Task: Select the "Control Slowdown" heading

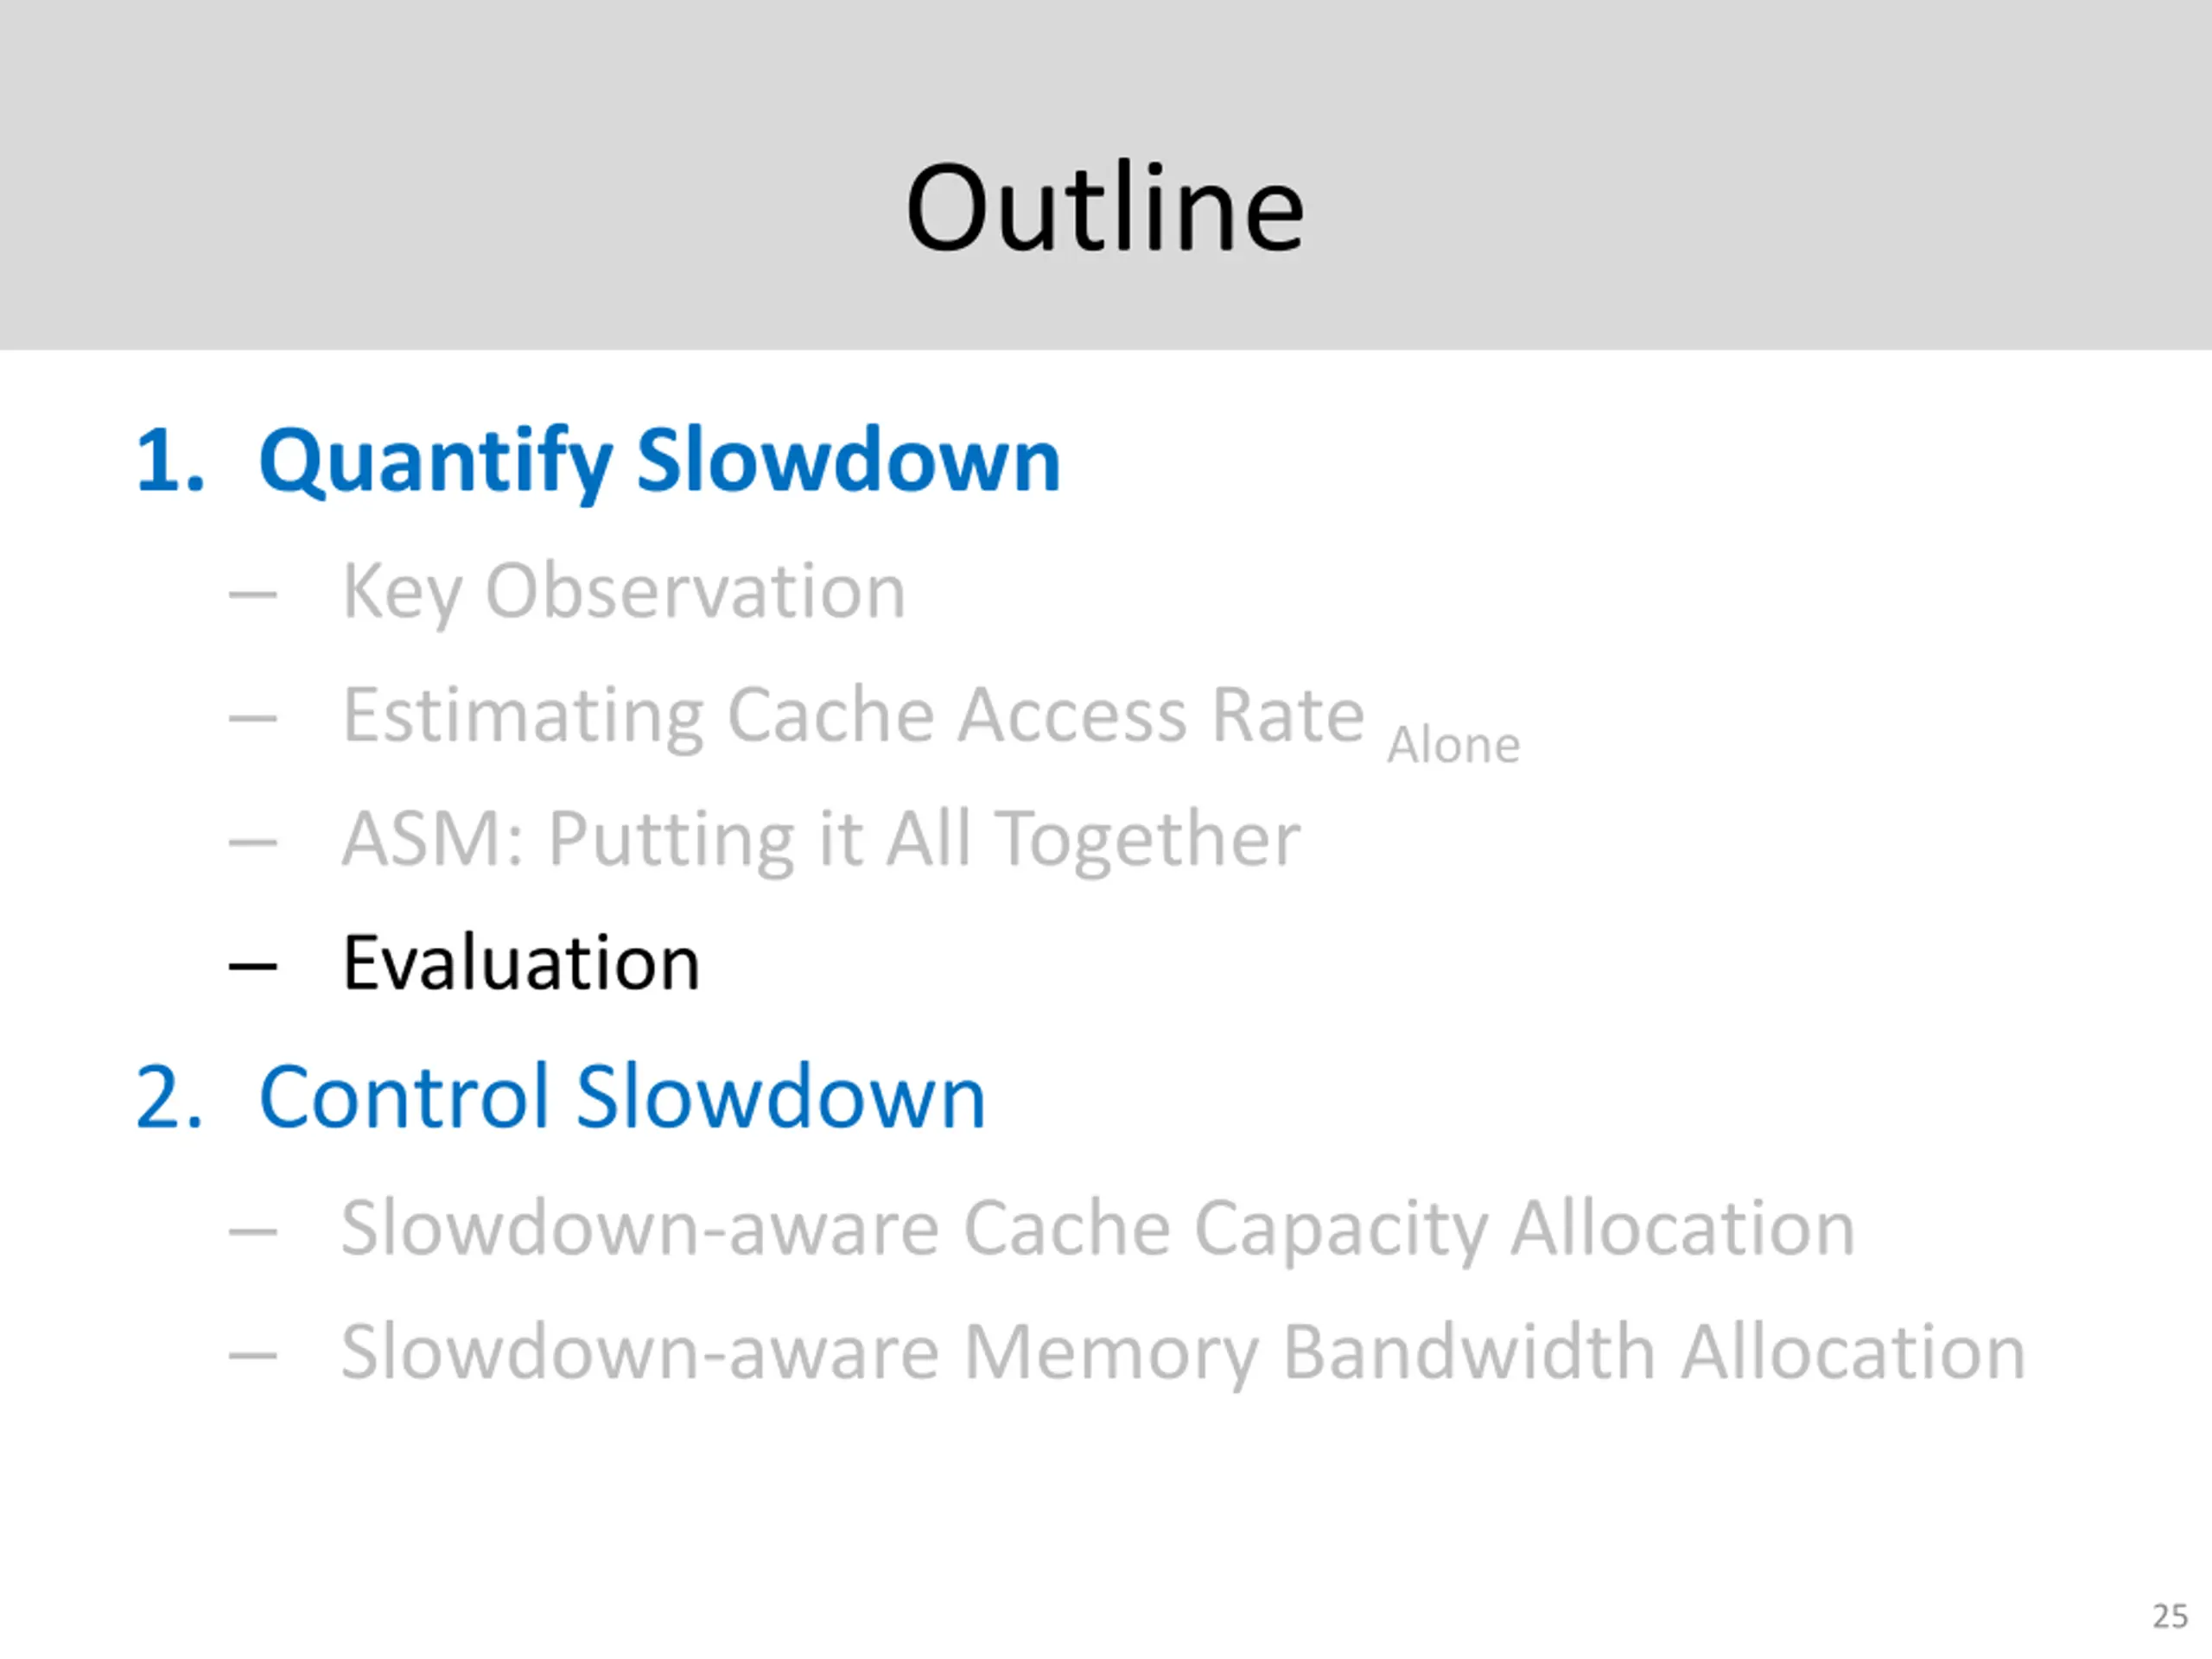Action: (x=622, y=1097)
